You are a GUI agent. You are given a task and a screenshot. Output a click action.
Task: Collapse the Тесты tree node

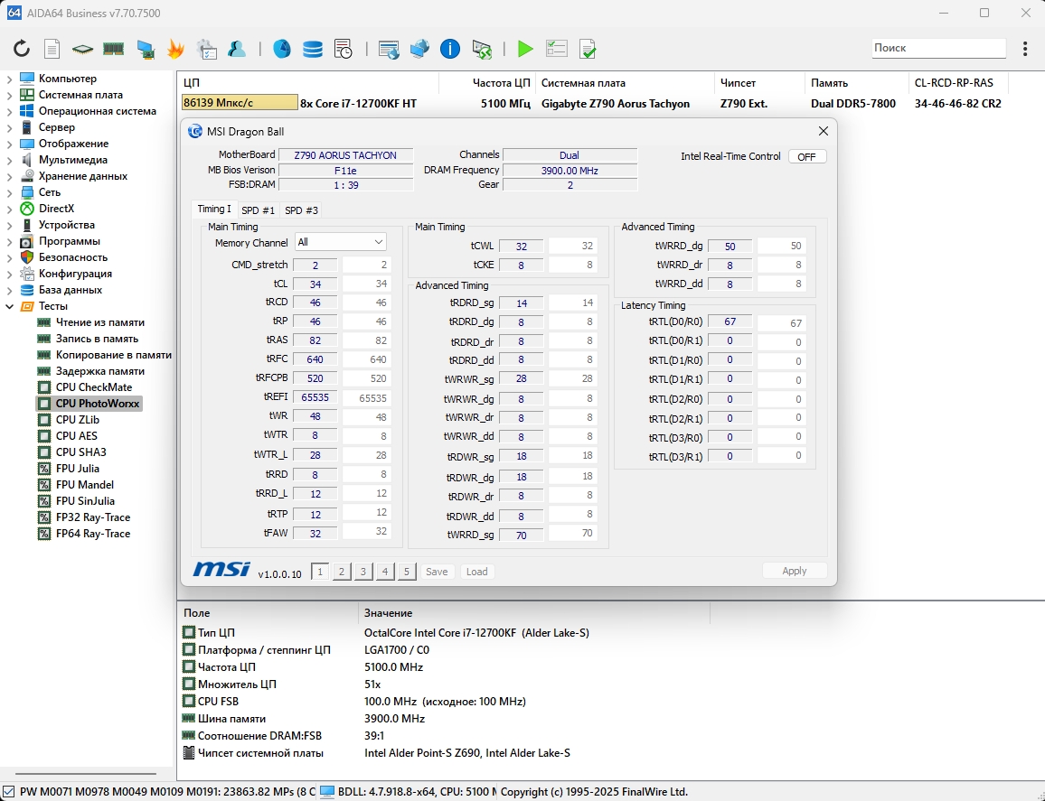(x=10, y=306)
